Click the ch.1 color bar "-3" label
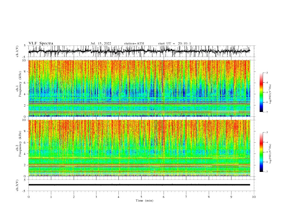This screenshot has height=221, width=286. click(x=266, y=73)
